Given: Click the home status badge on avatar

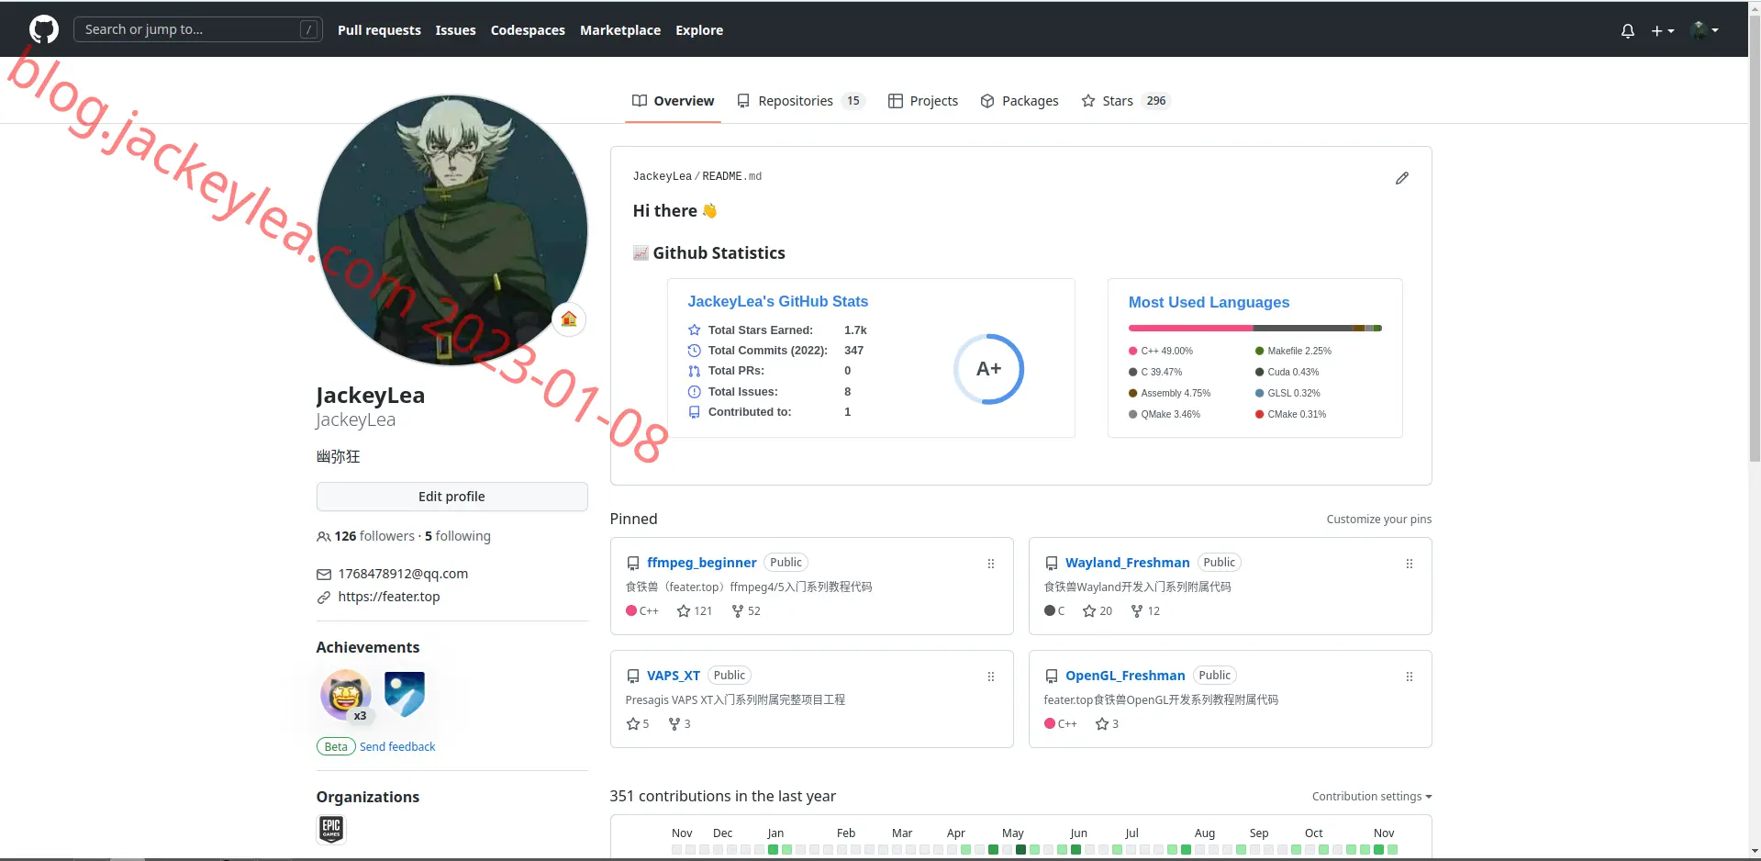Looking at the screenshot, I should coord(569,319).
